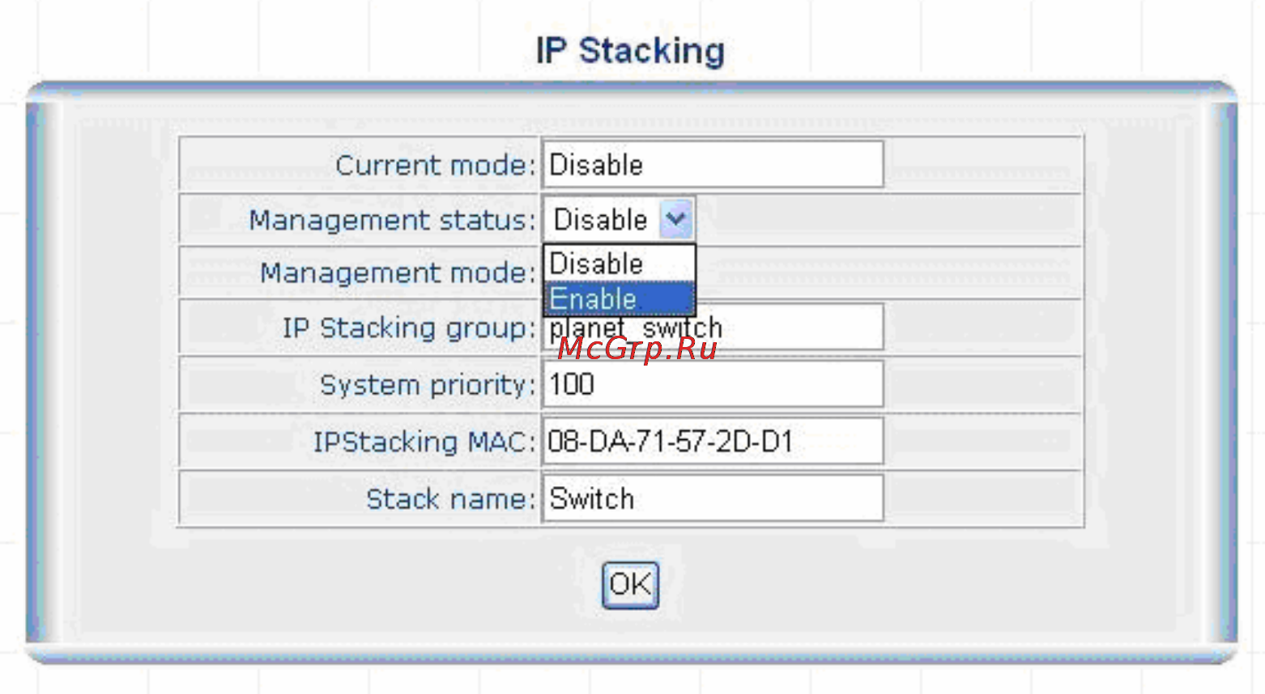The width and height of the screenshot is (1265, 694).
Task: Choose Disable in the open dropdown list
Action: tap(620, 264)
